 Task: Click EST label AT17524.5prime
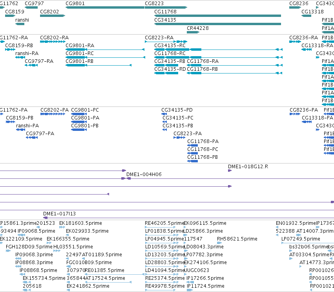point(105,278)
